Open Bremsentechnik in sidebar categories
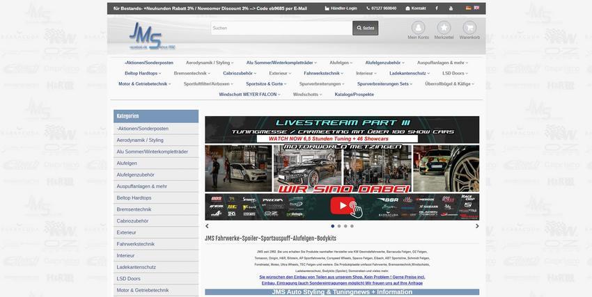 (x=156, y=209)
